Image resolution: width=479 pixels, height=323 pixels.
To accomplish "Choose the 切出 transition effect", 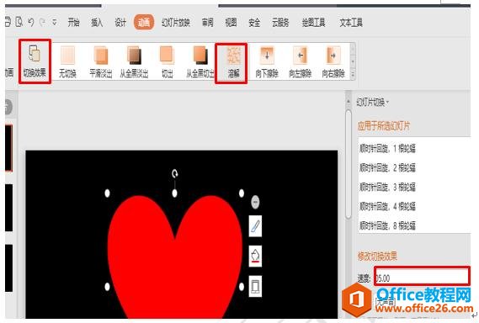I will (167, 61).
